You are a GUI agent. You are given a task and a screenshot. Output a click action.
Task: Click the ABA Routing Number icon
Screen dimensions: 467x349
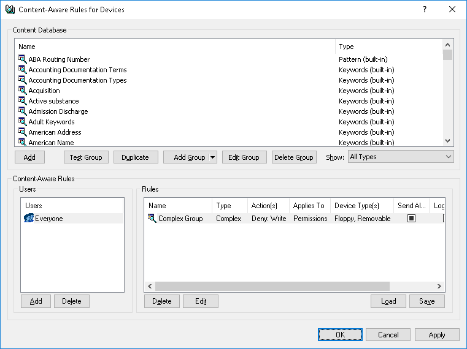[x=22, y=59]
